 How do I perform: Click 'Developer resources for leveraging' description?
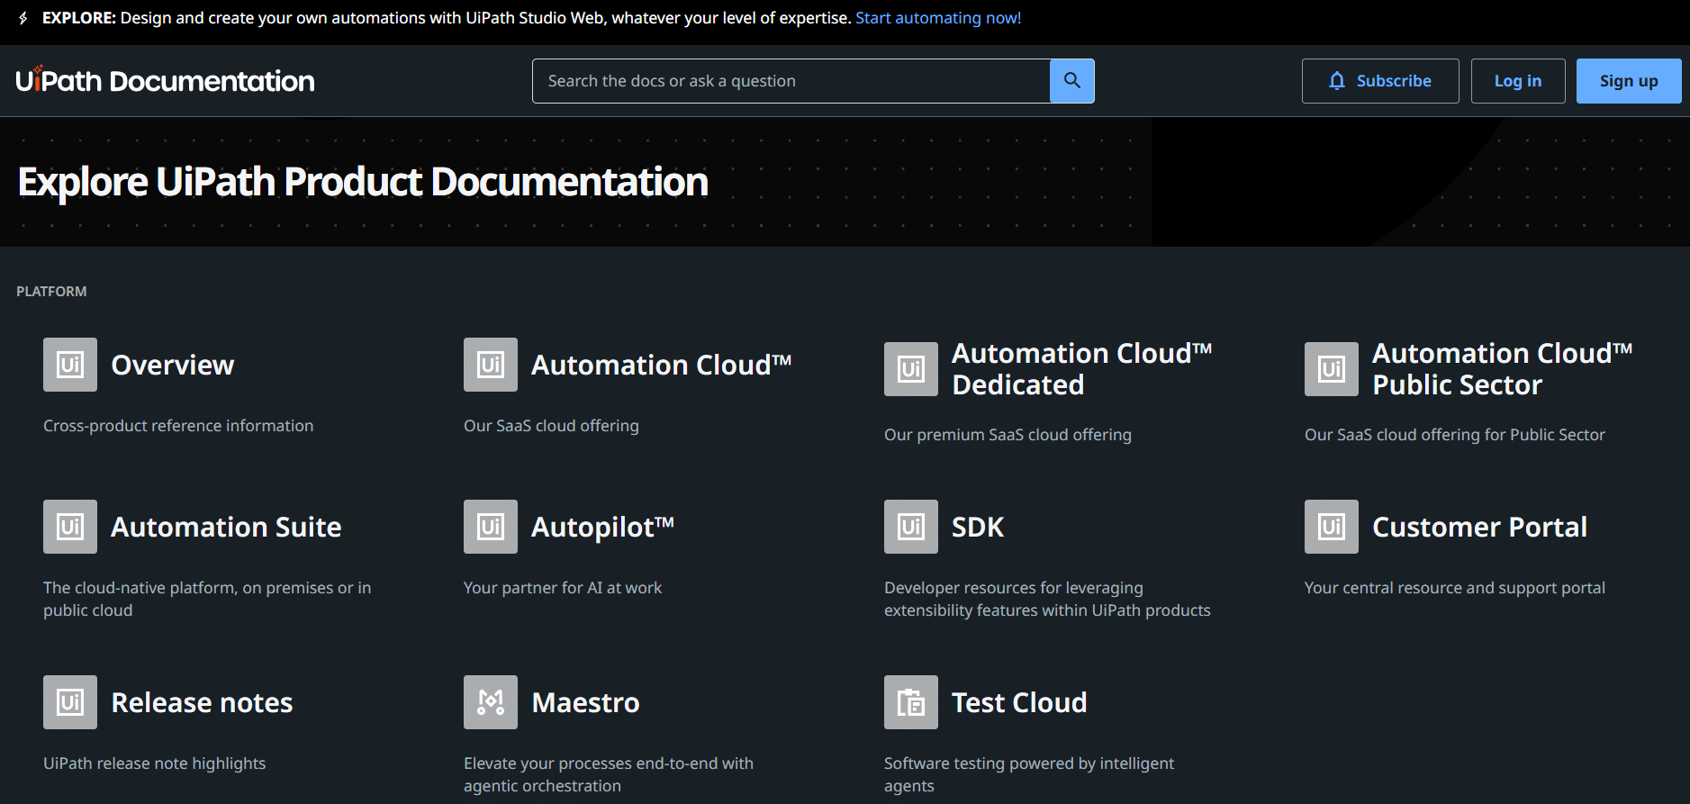click(x=1047, y=599)
